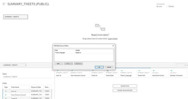The image size is (188, 99).
Task: Click the calculation icon above Number of tweets
Action: click(x=171, y=71)
